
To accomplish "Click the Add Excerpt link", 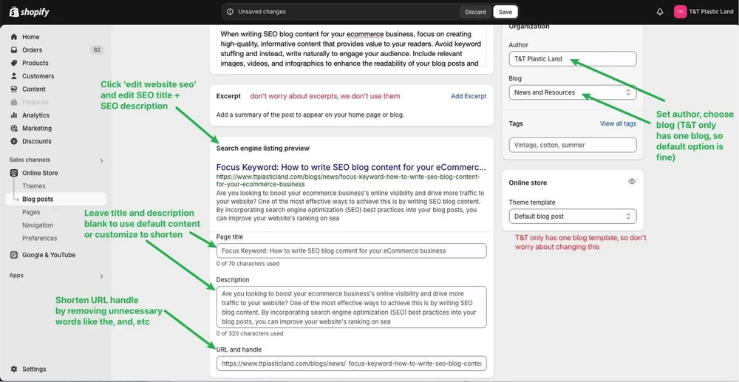I will (x=469, y=96).
